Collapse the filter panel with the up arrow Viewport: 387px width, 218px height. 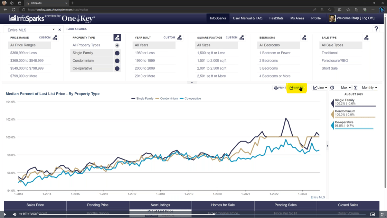click(192, 83)
